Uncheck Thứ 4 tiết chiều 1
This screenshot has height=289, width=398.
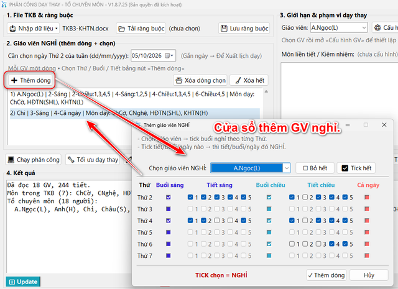[292, 221]
